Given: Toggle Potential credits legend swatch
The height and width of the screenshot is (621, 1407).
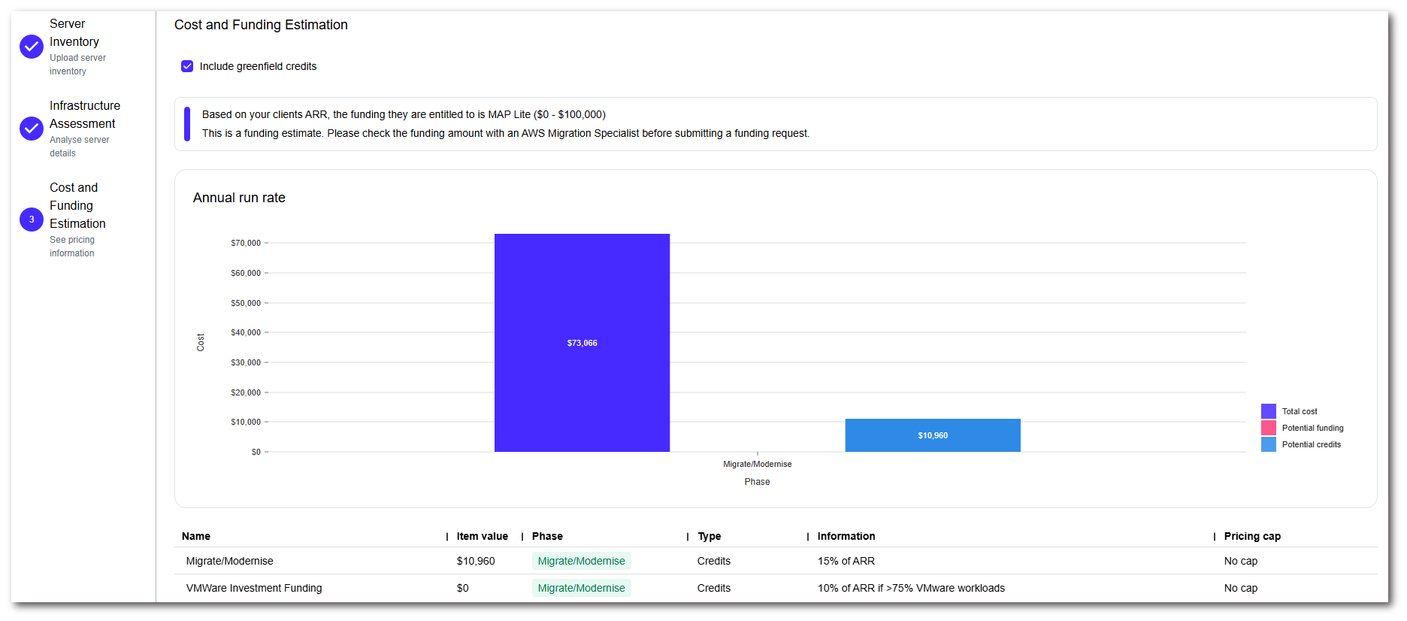Looking at the screenshot, I should point(1268,444).
